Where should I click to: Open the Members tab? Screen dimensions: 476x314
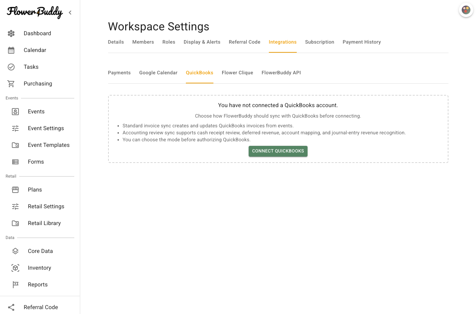pos(143,42)
